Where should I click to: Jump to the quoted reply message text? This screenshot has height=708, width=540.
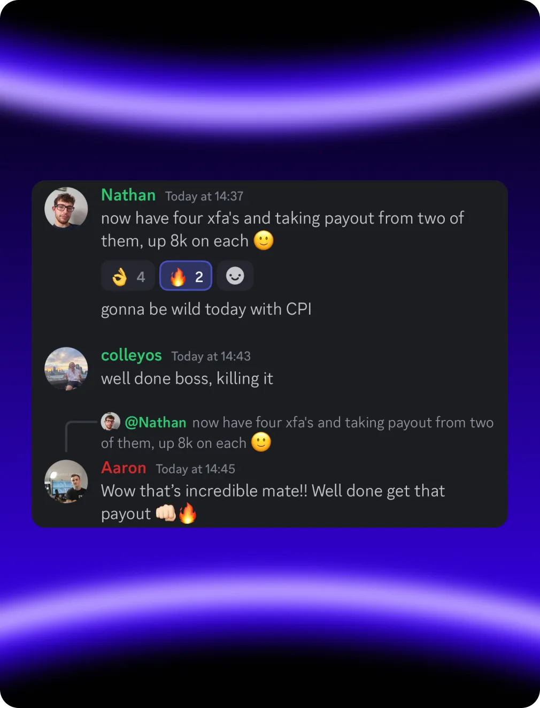point(297,432)
